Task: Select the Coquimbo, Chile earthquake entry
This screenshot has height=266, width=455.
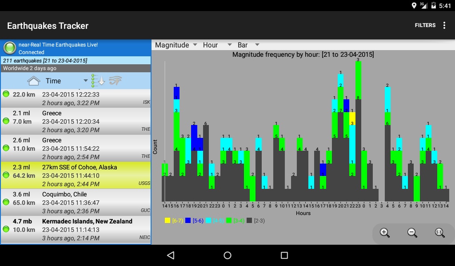Action: 76,202
